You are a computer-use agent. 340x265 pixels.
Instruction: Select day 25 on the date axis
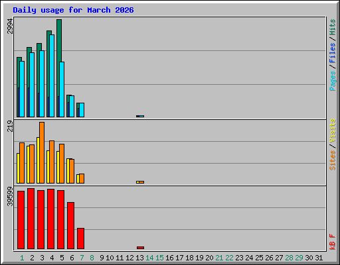259,258
